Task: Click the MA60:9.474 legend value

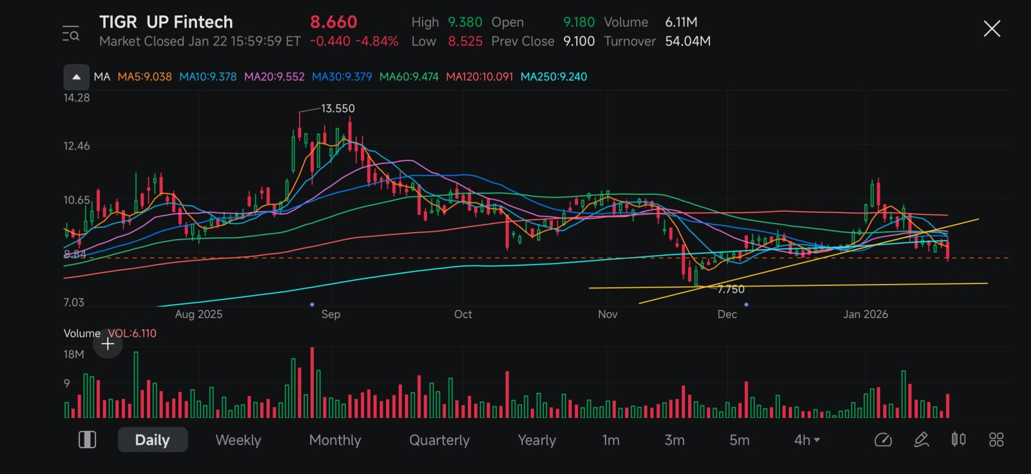Action: [409, 77]
